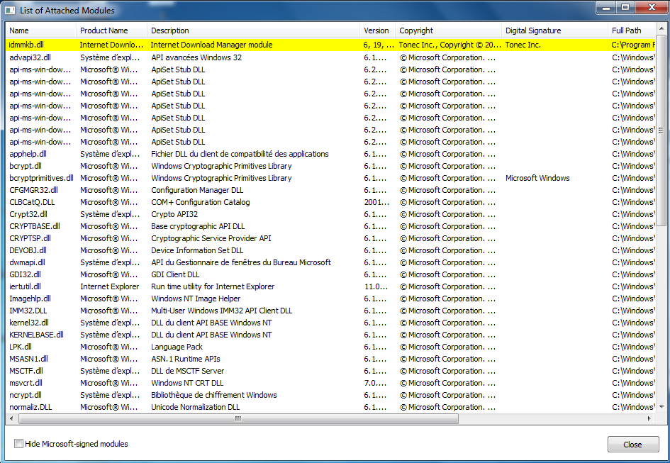
Task: Click the window title bar icon
Action: click(9, 10)
